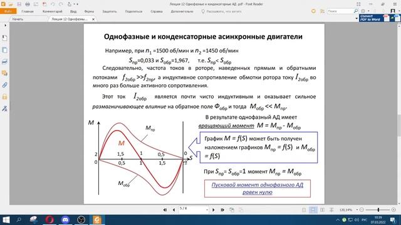Click the yellow heart favorites icon

pos(313,11)
